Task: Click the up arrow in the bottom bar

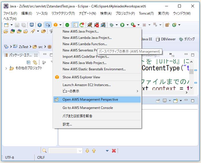Action: click(x=94, y=151)
